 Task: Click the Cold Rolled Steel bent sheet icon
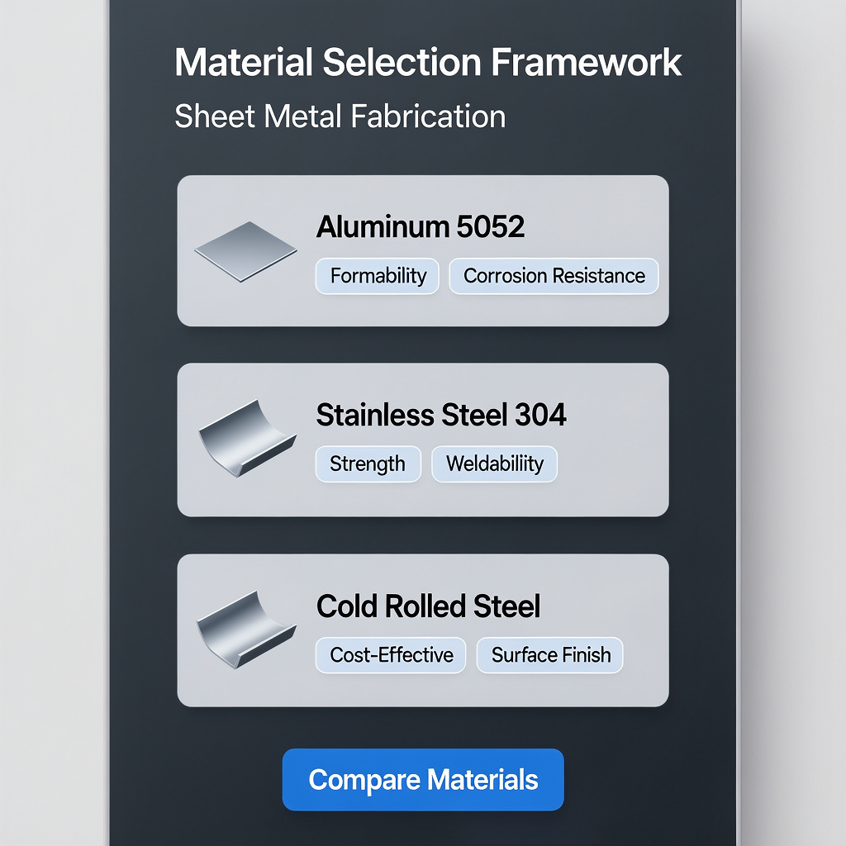247,630
